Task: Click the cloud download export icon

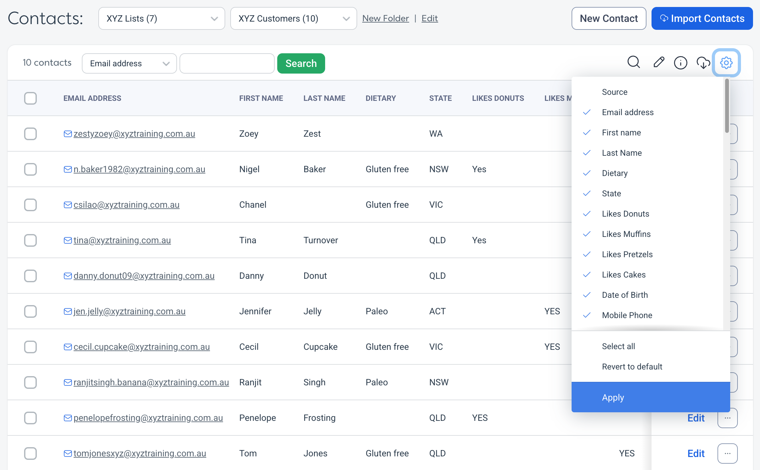Action: (703, 62)
